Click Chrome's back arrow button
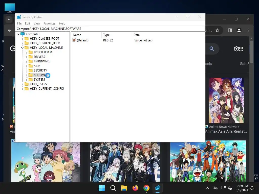 tap(9, 30)
